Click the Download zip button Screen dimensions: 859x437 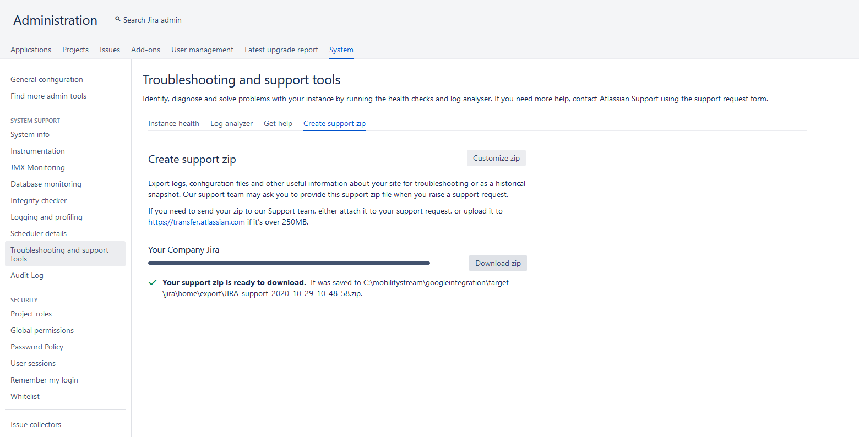(498, 263)
